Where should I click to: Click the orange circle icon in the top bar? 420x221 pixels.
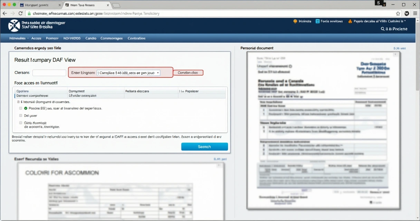click(295, 21)
